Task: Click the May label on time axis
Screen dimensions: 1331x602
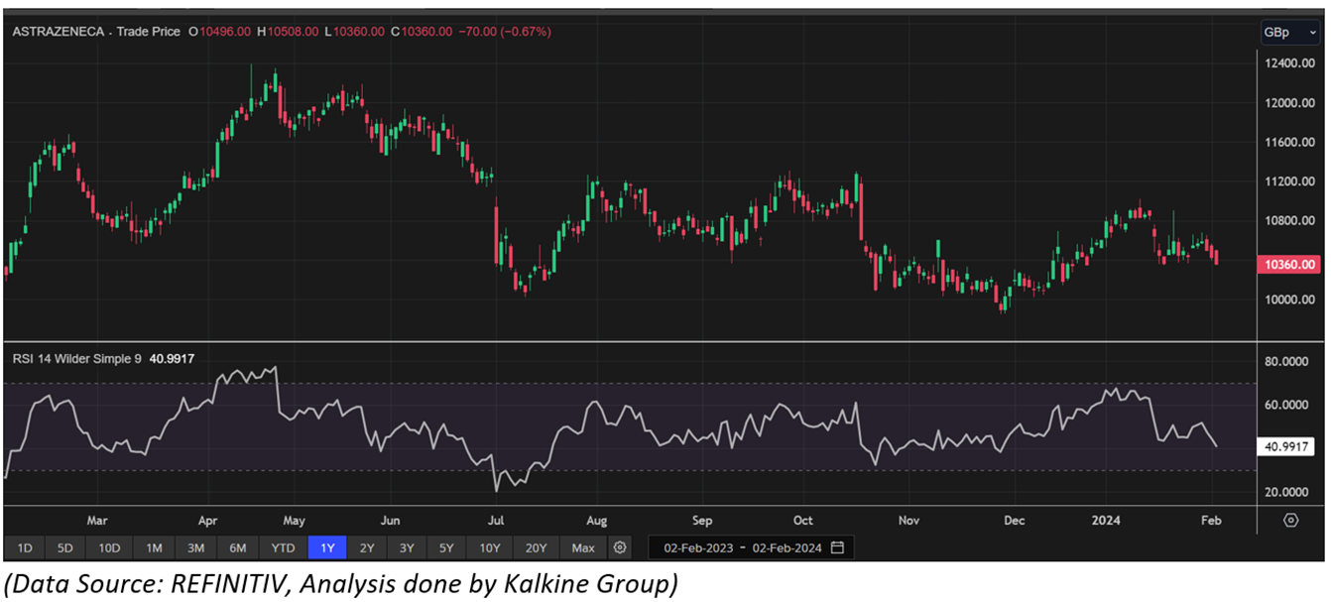Action: (x=295, y=520)
